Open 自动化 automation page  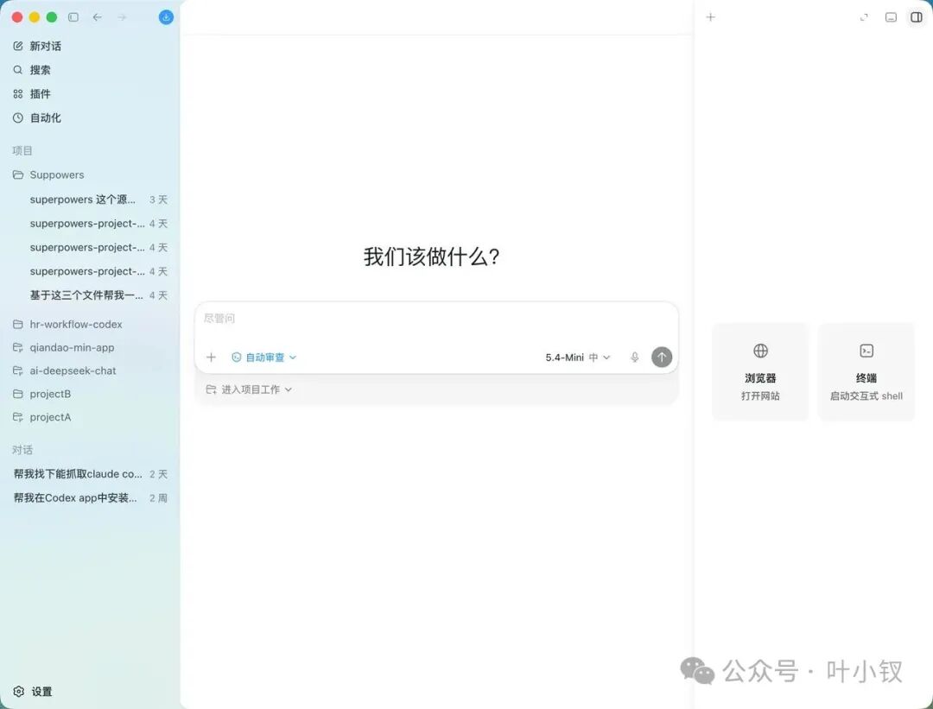pos(37,117)
